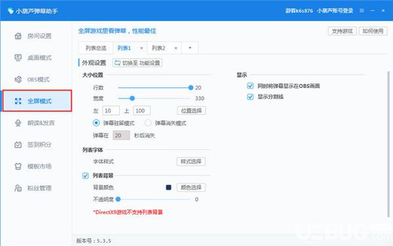The width and height of the screenshot is (393, 246).
Task: Click the 全屏游戏里看弹幕 heading text
Action: pyautogui.click(x=117, y=31)
